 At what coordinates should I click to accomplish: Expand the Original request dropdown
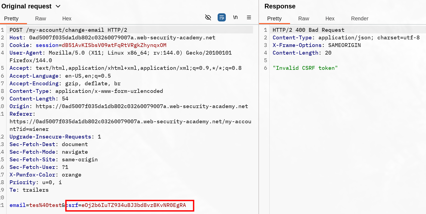click(58, 6)
